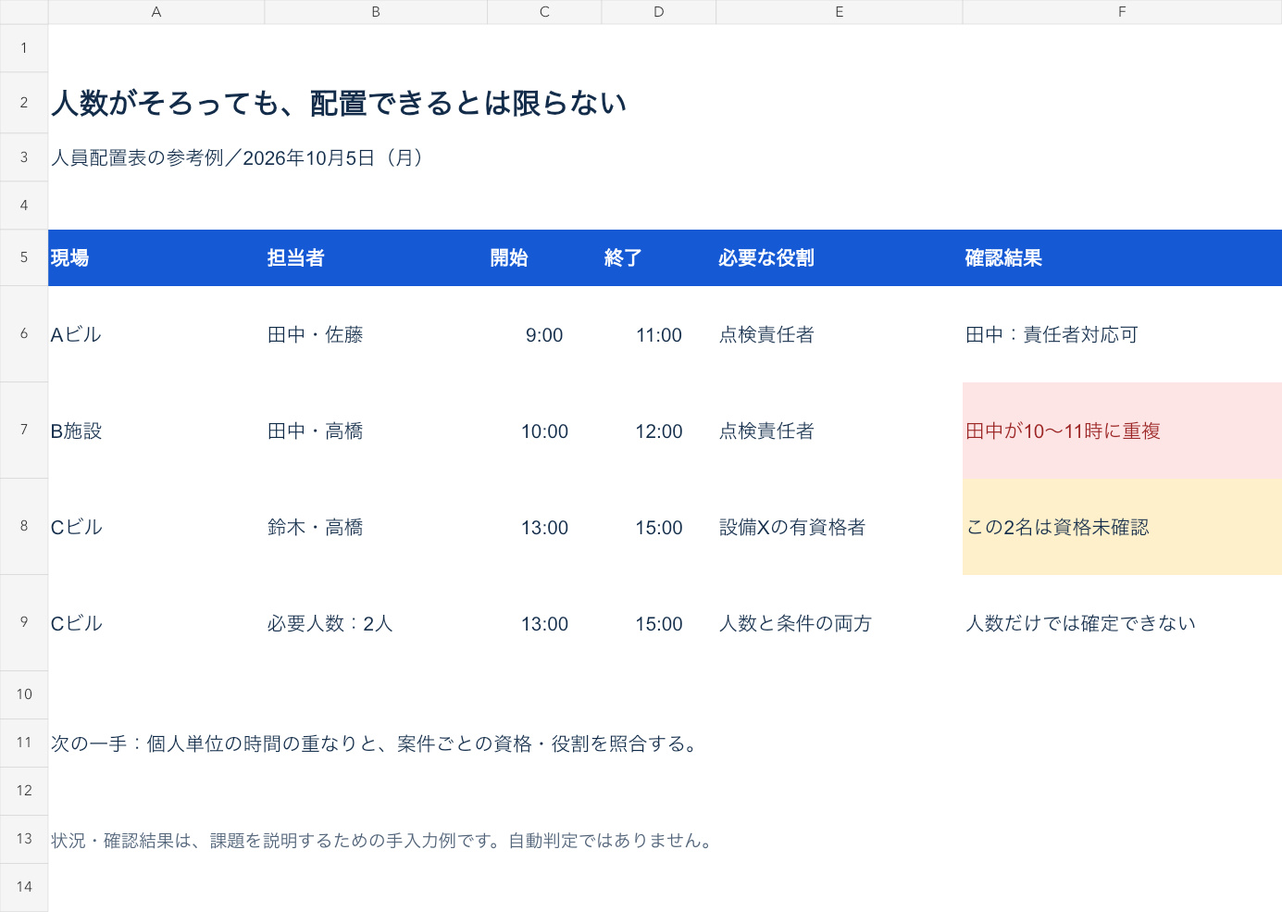Click the red 田中が10〜11時に重複 cell
Image resolution: width=1282 pixels, height=912 pixels.
(1122, 431)
